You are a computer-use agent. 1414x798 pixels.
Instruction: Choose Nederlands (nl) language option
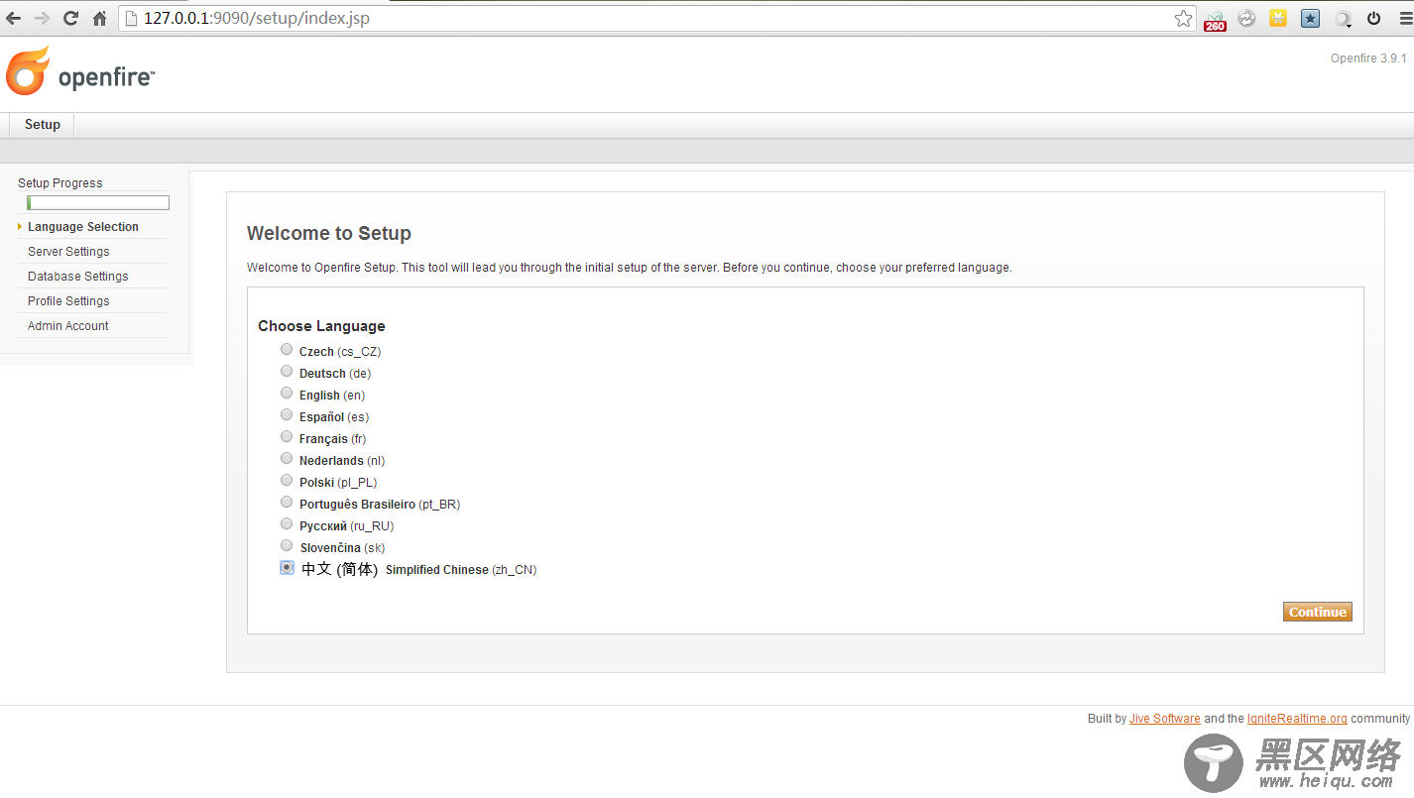coord(287,458)
